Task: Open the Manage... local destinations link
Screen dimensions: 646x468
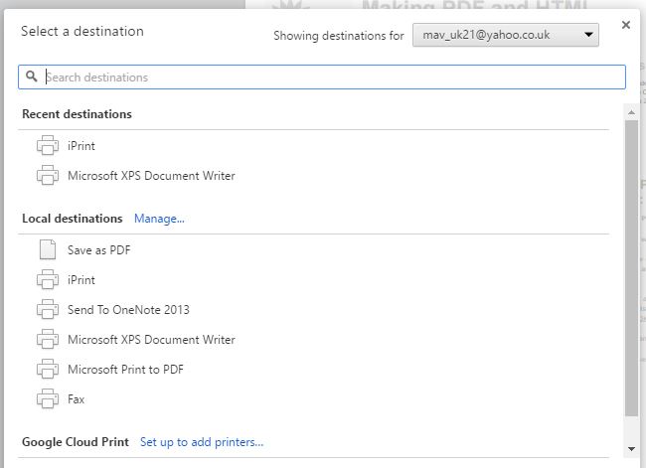Action: [x=159, y=219]
